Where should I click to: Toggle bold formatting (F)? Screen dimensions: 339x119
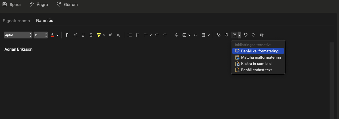tap(67, 35)
